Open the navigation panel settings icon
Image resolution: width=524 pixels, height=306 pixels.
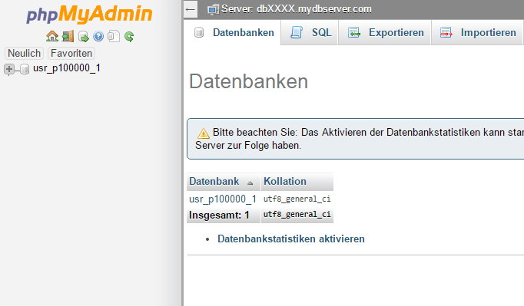[x=114, y=36]
